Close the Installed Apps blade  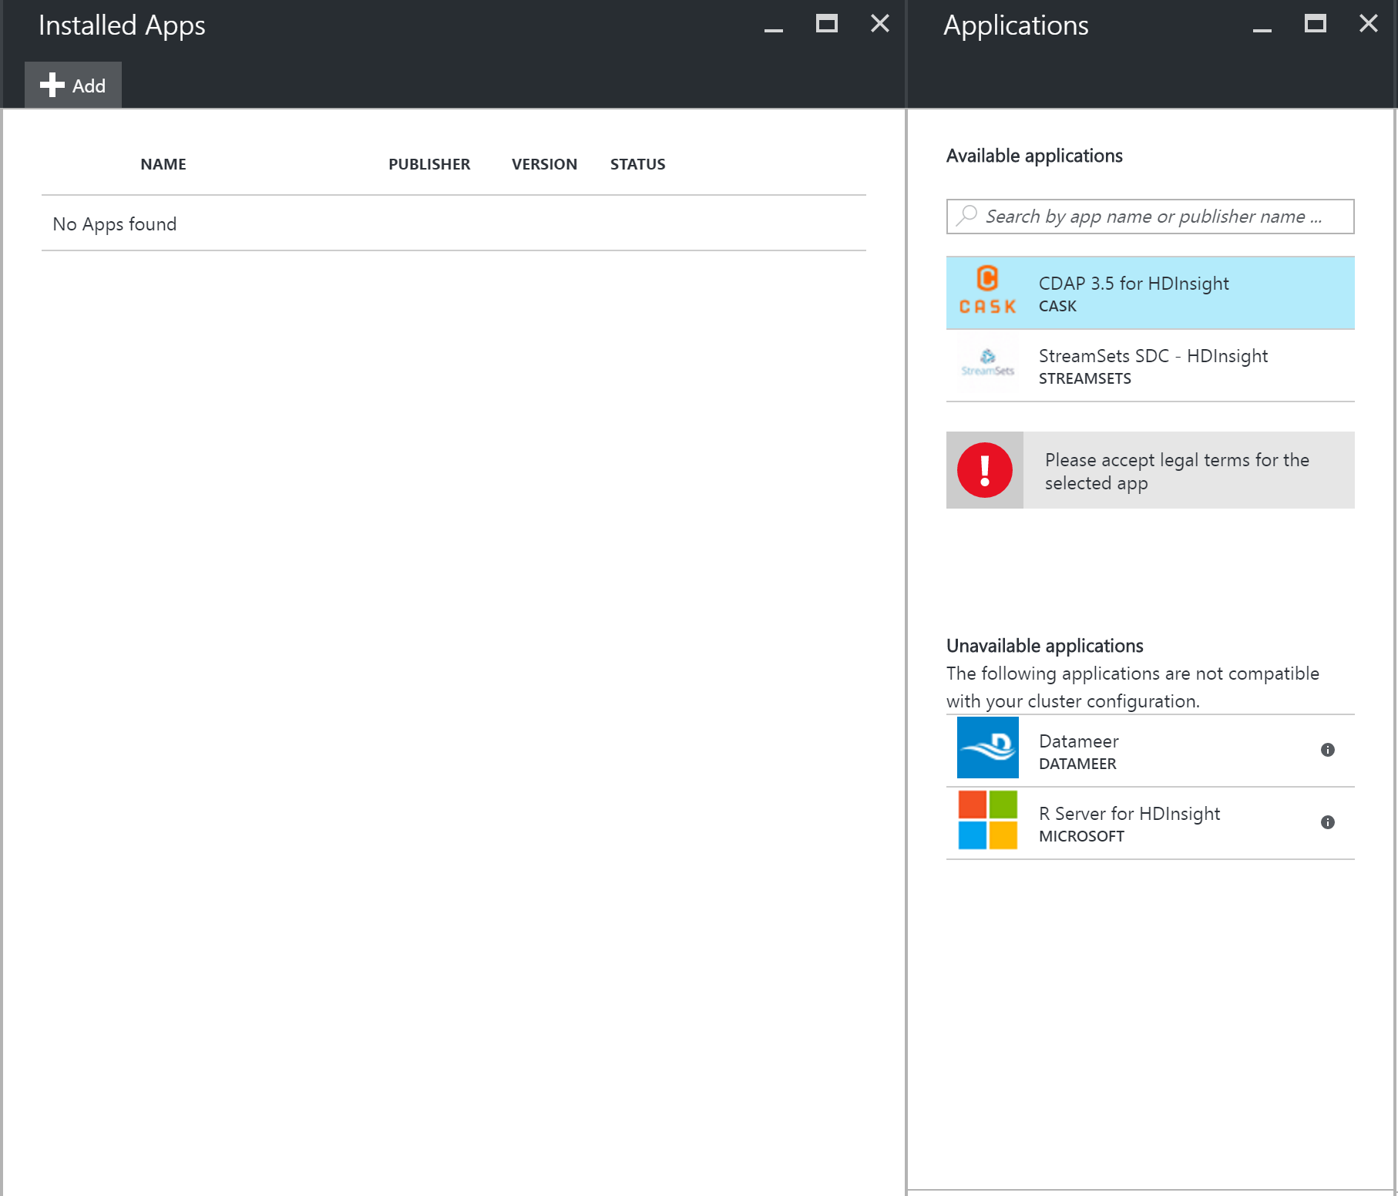[x=880, y=24]
